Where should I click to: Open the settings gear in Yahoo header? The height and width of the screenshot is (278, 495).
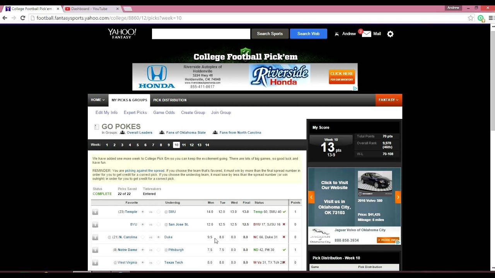[390, 34]
